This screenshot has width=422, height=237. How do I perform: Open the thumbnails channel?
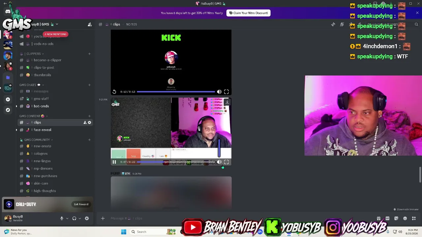55,75
